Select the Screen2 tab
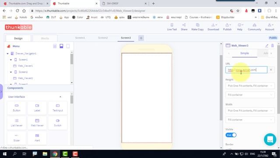 103,38
